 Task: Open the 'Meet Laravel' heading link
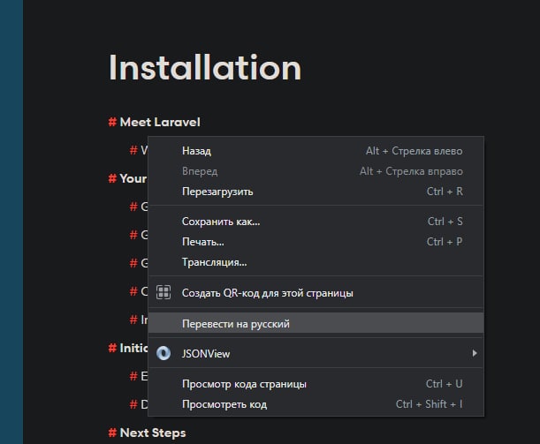coord(160,122)
